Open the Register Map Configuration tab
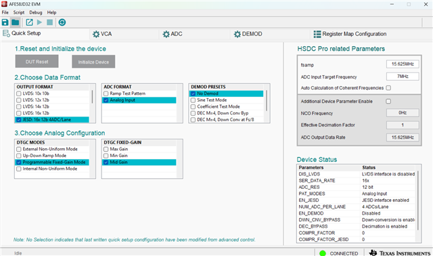This screenshot has height=256, width=433. pos(350,34)
